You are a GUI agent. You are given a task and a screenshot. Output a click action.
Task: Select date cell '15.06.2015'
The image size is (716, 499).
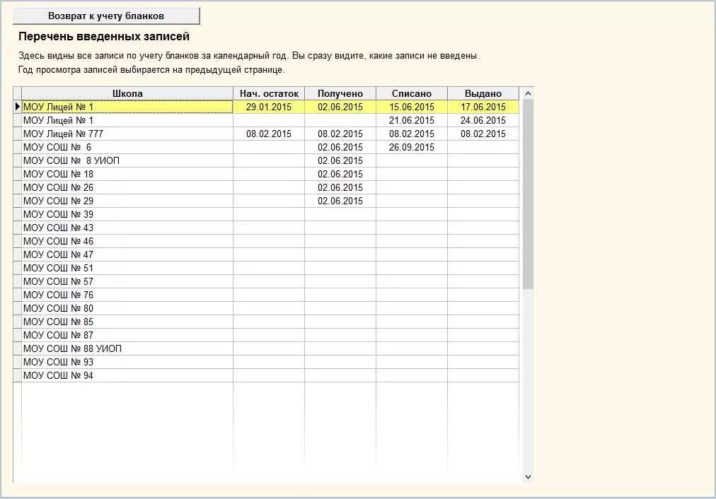click(x=412, y=107)
